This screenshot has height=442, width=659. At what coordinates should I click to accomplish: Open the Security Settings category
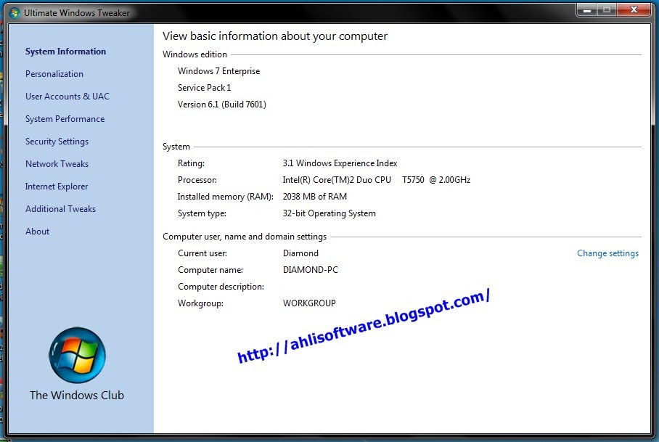click(x=57, y=141)
